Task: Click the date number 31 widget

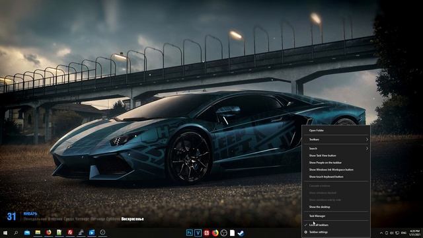Action: click(x=11, y=216)
